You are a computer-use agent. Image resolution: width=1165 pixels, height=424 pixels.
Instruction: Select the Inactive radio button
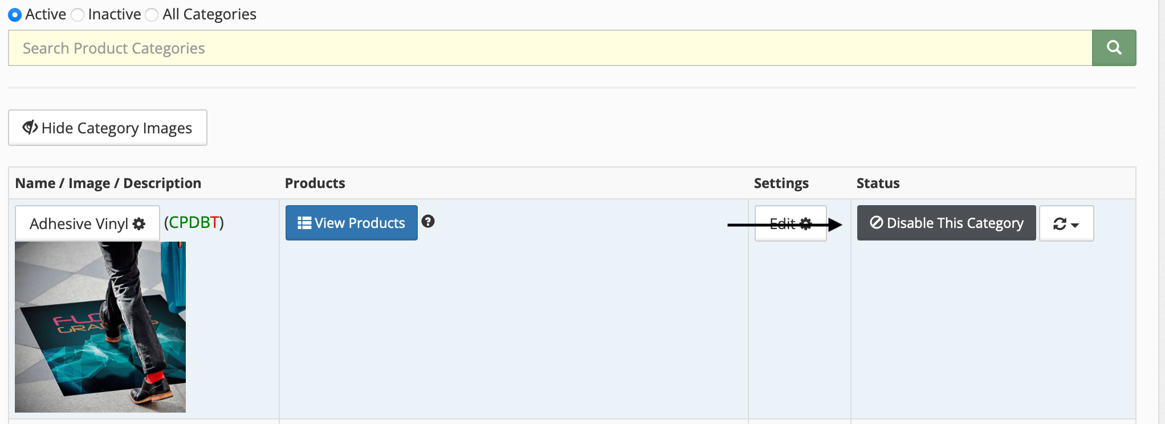pyautogui.click(x=78, y=15)
